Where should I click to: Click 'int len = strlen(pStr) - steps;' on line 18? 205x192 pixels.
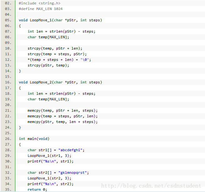[x=61, y=93]
